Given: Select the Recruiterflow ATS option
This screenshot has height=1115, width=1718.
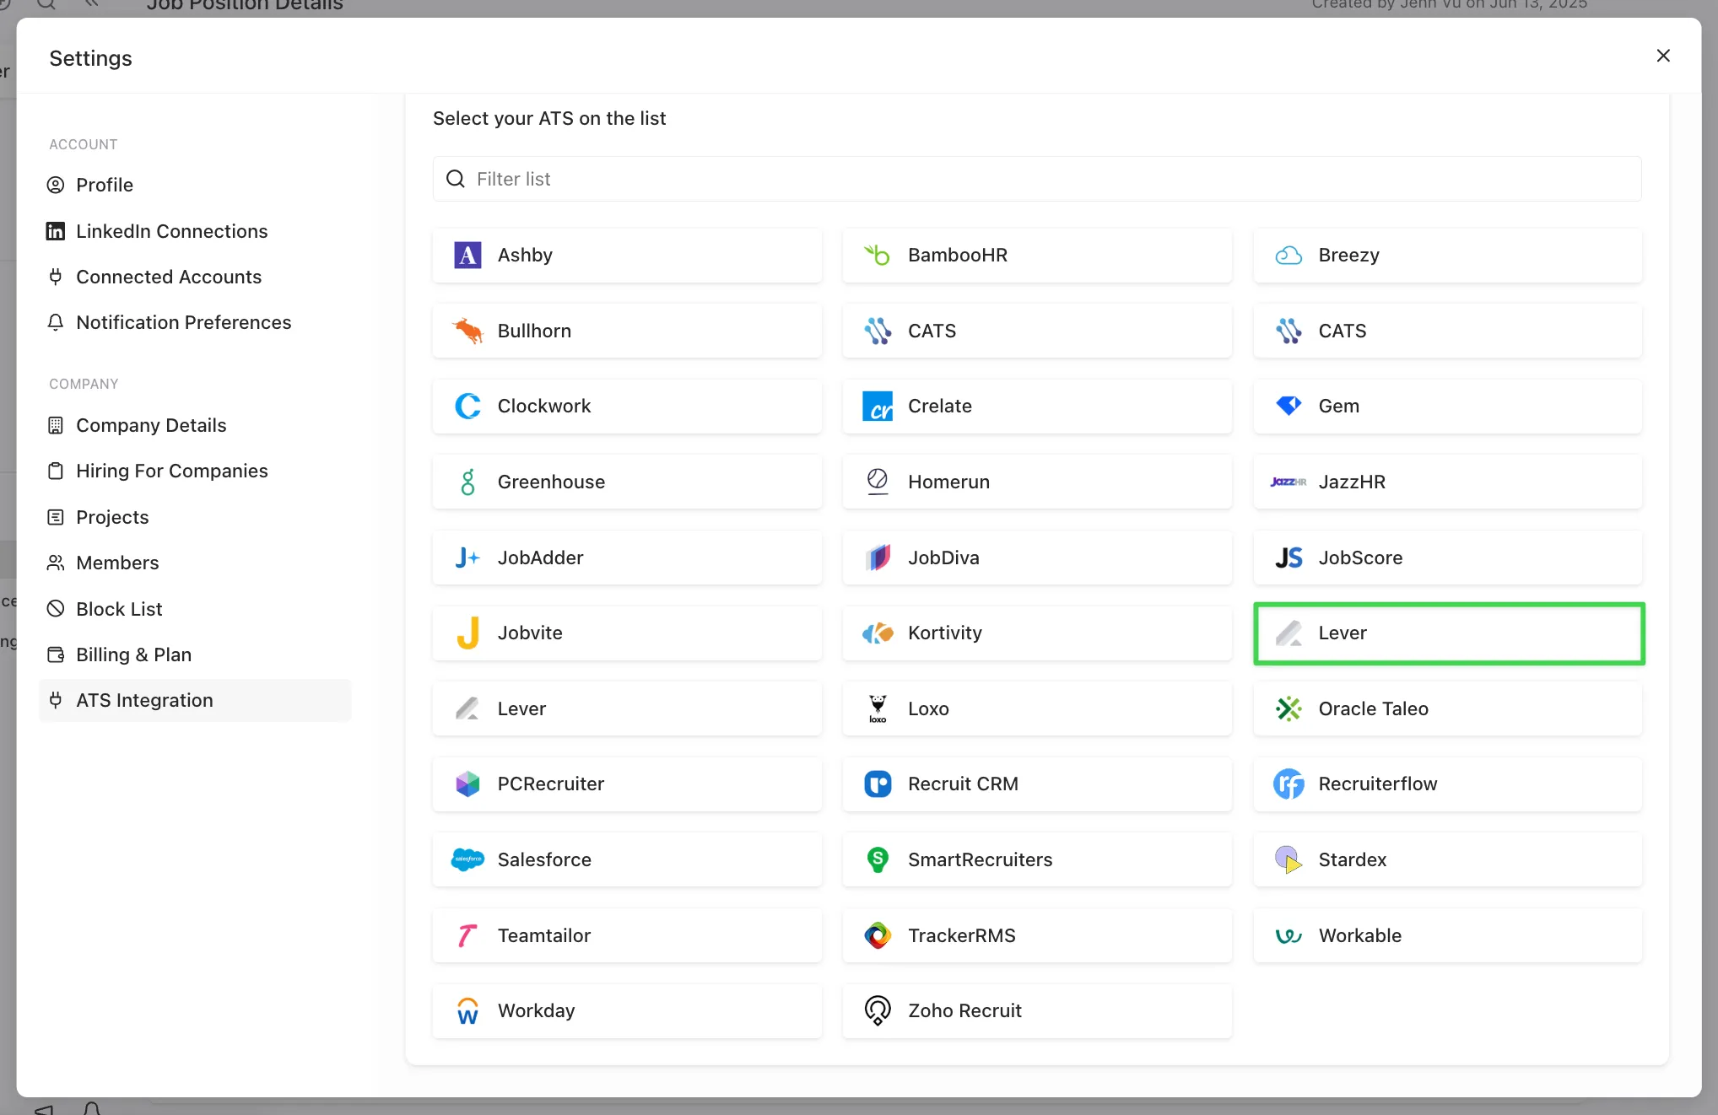Looking at the screenshot, I should coord(1448,784).
